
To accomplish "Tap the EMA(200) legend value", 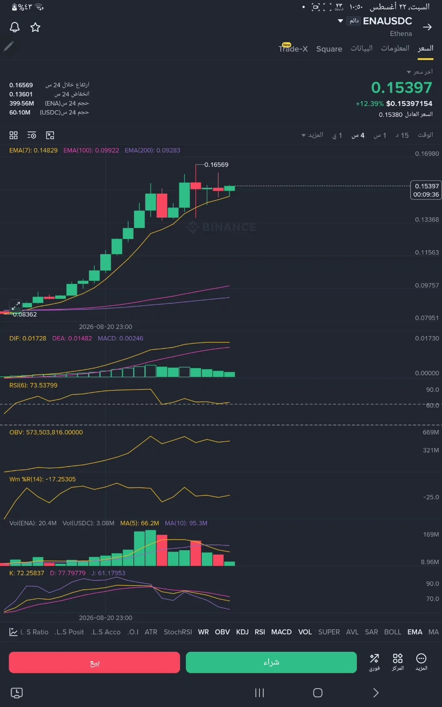I will pos(153,150).
